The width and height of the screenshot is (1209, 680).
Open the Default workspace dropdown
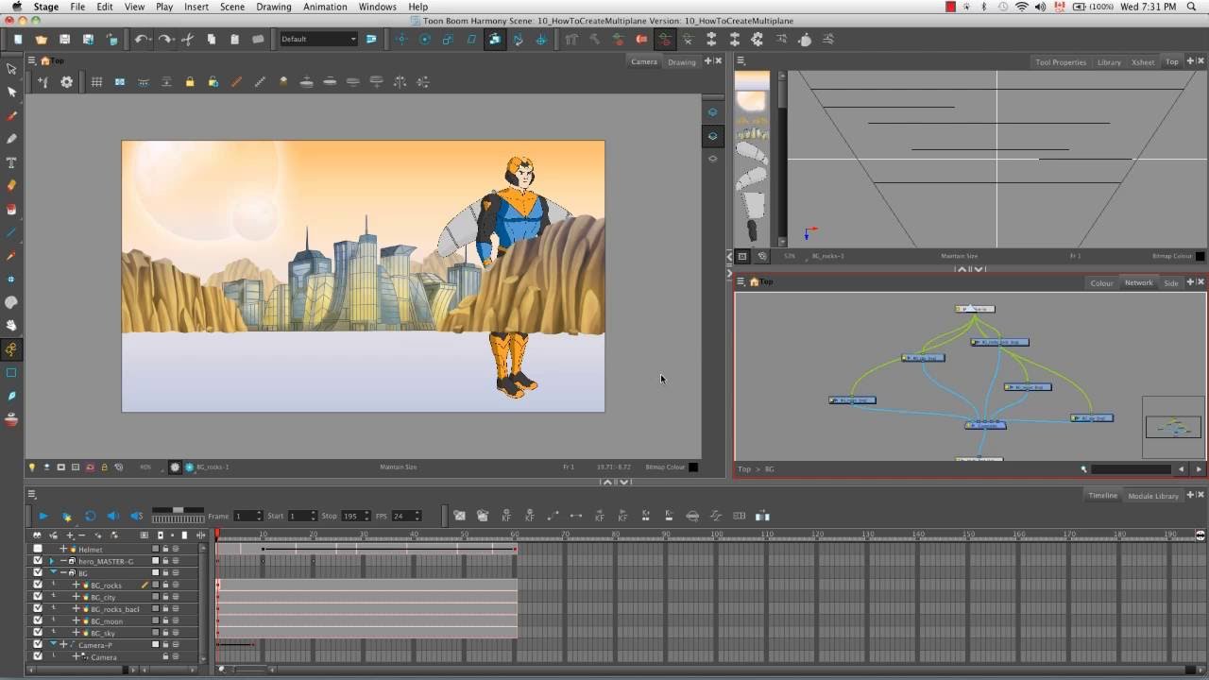tap(318, 40)
